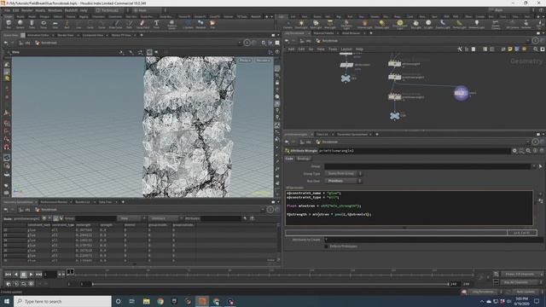The height and width of the screenshot is (307, 546).
Task: Select the File shelf tool
Action: click(212, 24)
